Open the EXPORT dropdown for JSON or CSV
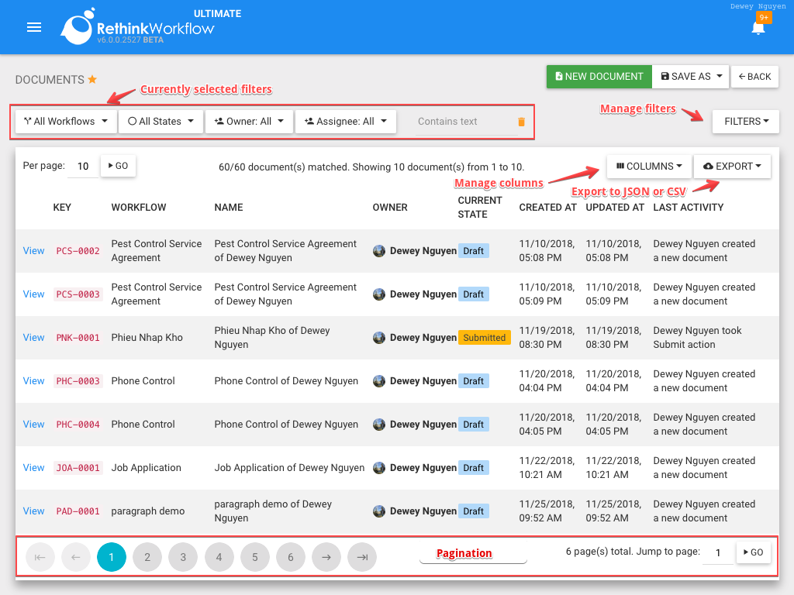Viewport: 794px width, 595px height. (x=731, y=166)
